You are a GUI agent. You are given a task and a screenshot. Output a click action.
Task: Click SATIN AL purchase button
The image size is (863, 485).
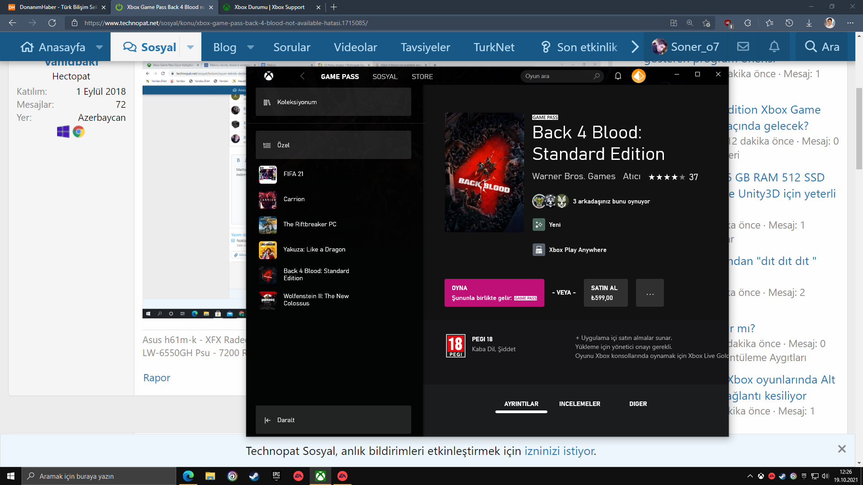click(x=605, y=293)
